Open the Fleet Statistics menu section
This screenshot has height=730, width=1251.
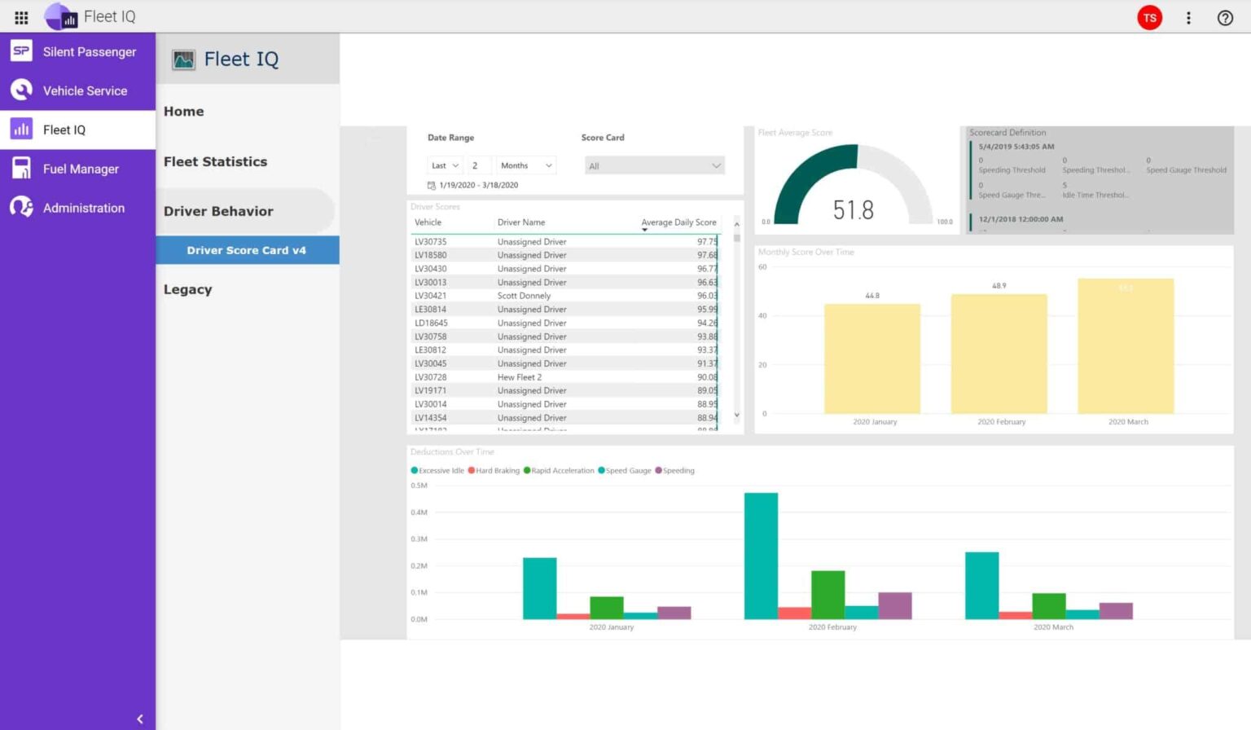(215, 161)
